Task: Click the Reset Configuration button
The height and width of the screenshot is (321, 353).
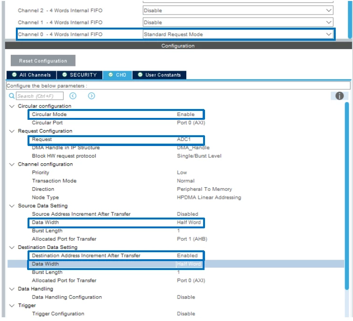Action: (43, 61)
